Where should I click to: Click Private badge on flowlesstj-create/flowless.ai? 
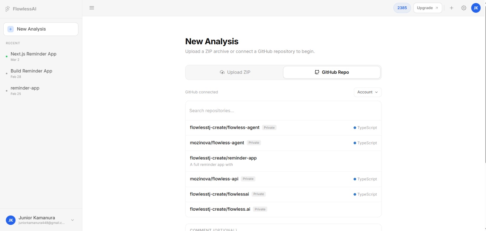coord(260,209)
